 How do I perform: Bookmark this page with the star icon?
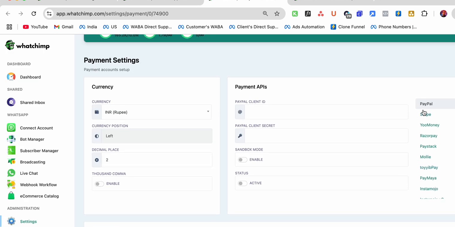point(277,13)
